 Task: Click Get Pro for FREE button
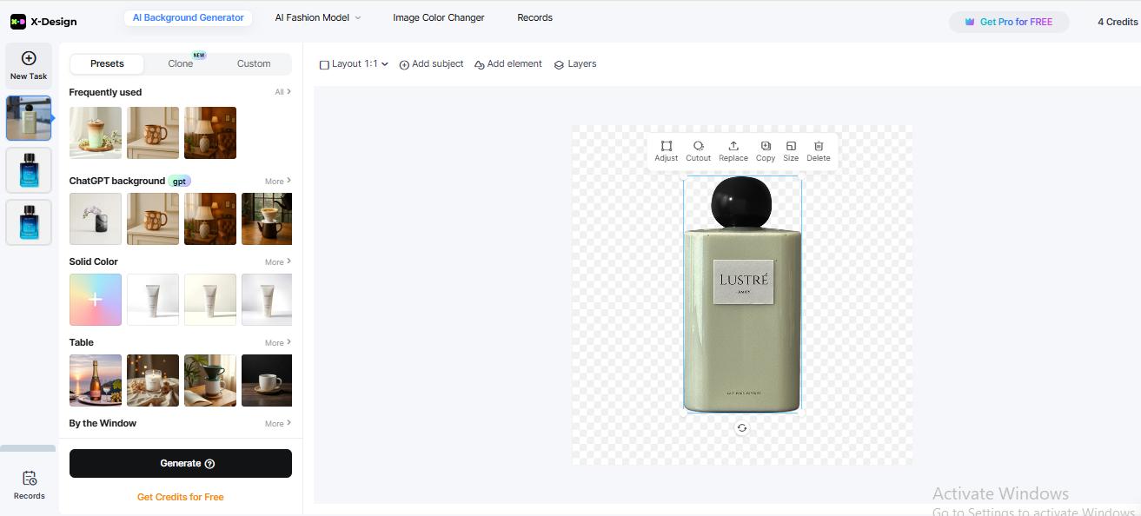point(1009,22)
